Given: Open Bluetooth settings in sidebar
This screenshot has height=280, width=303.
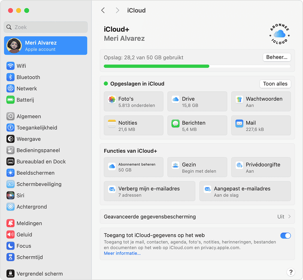Looking at the screenshot, I should pos(23,77).
